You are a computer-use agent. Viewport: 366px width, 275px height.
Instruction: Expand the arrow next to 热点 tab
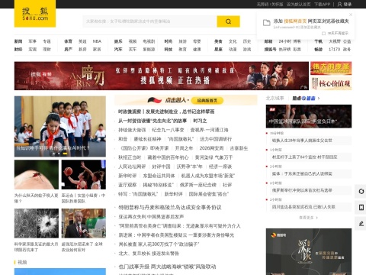point(319,99)
